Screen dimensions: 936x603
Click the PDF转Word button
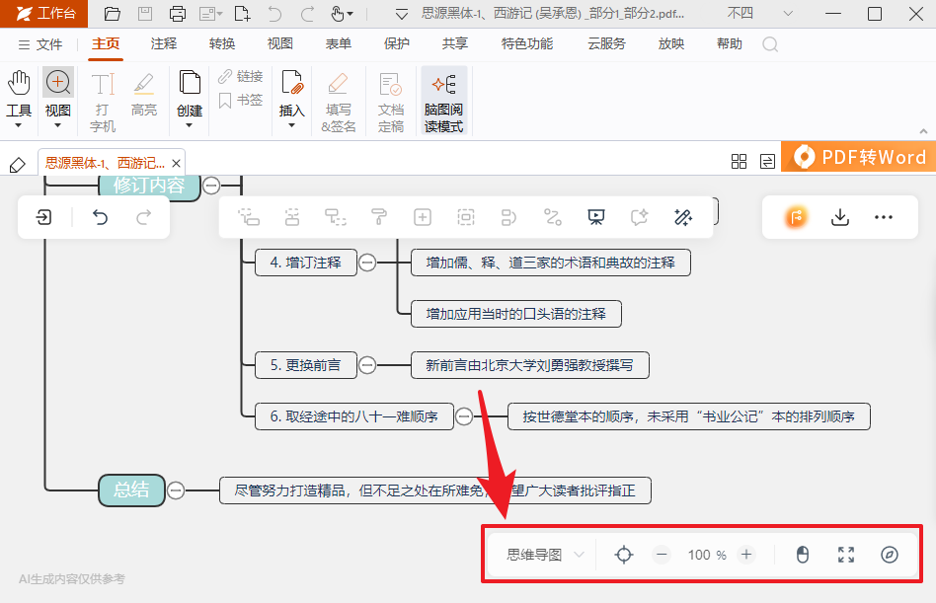click(861, 156)
